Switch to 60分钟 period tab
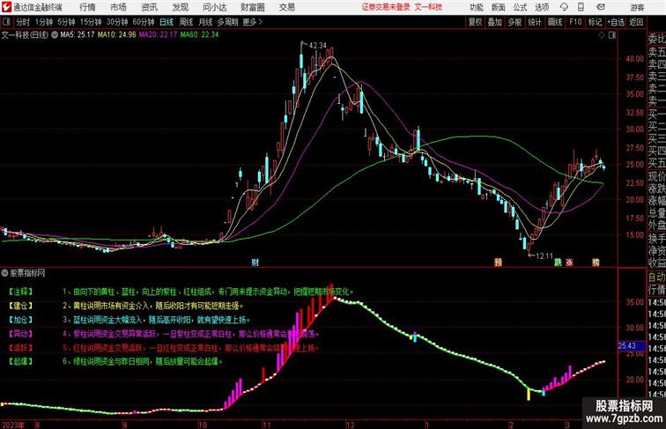The image size is (666, 429). (x=144, y=22)
